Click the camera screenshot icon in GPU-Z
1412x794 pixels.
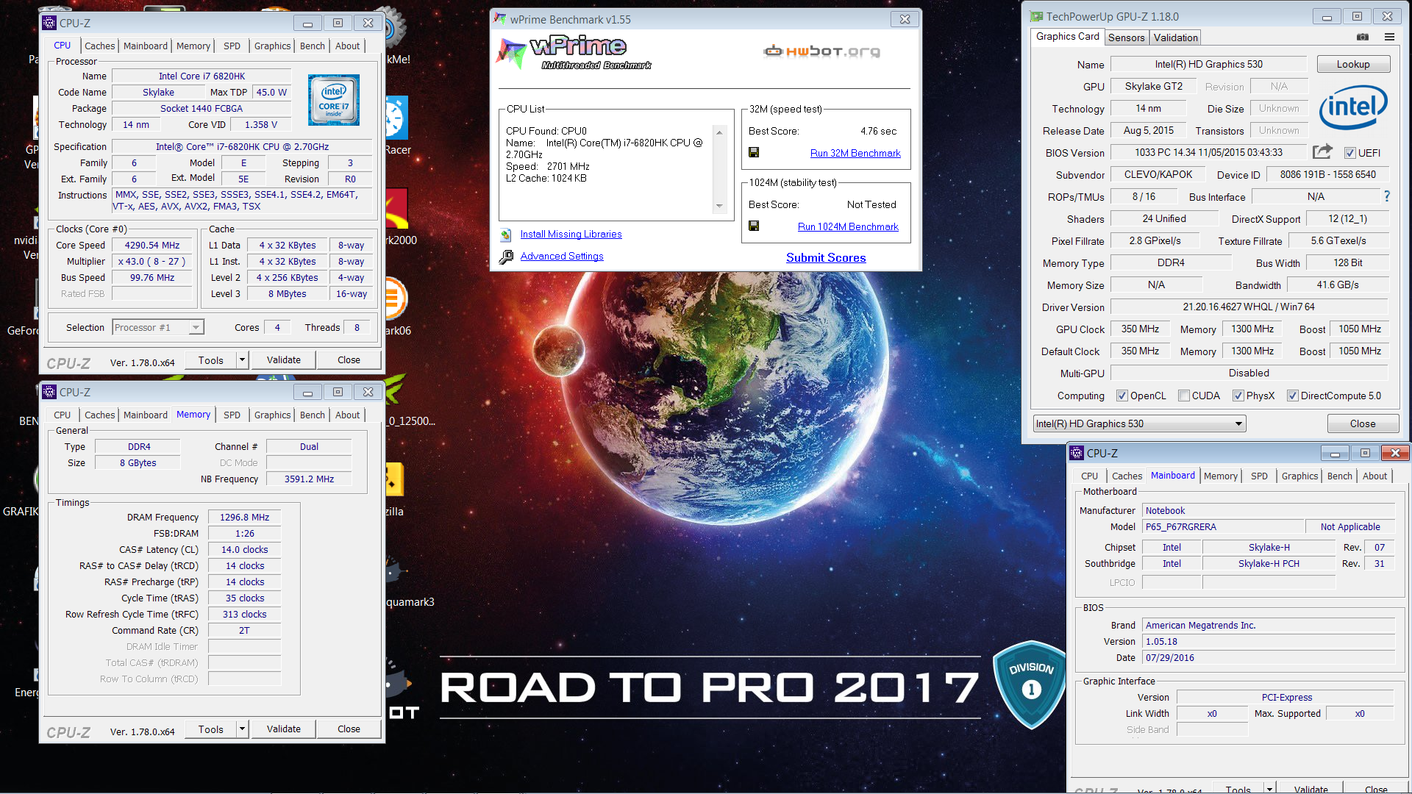[x=1363, y=37]
